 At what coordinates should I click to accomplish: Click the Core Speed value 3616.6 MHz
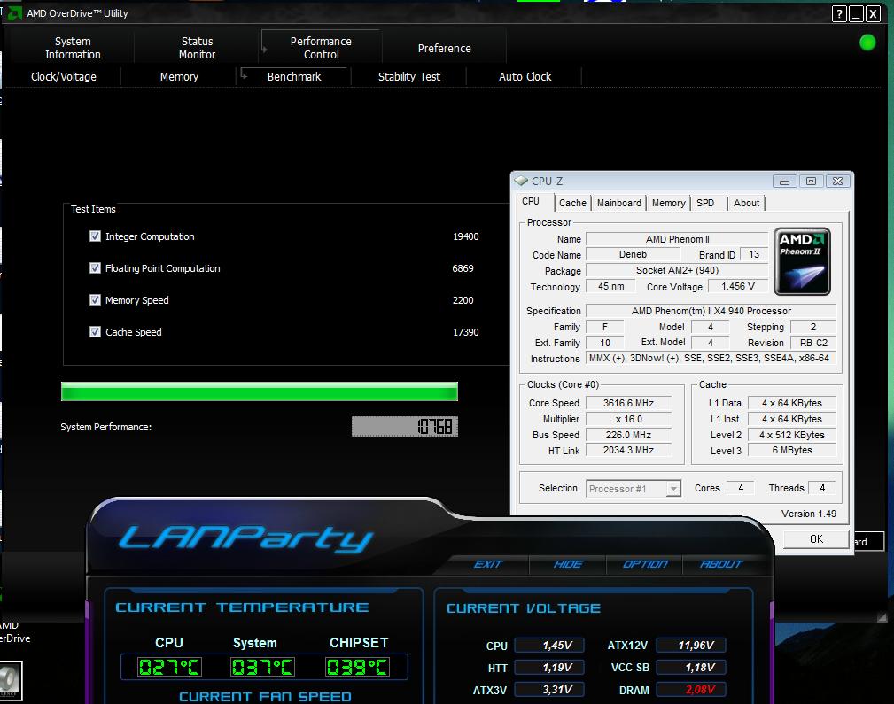[x=628, y=403]
